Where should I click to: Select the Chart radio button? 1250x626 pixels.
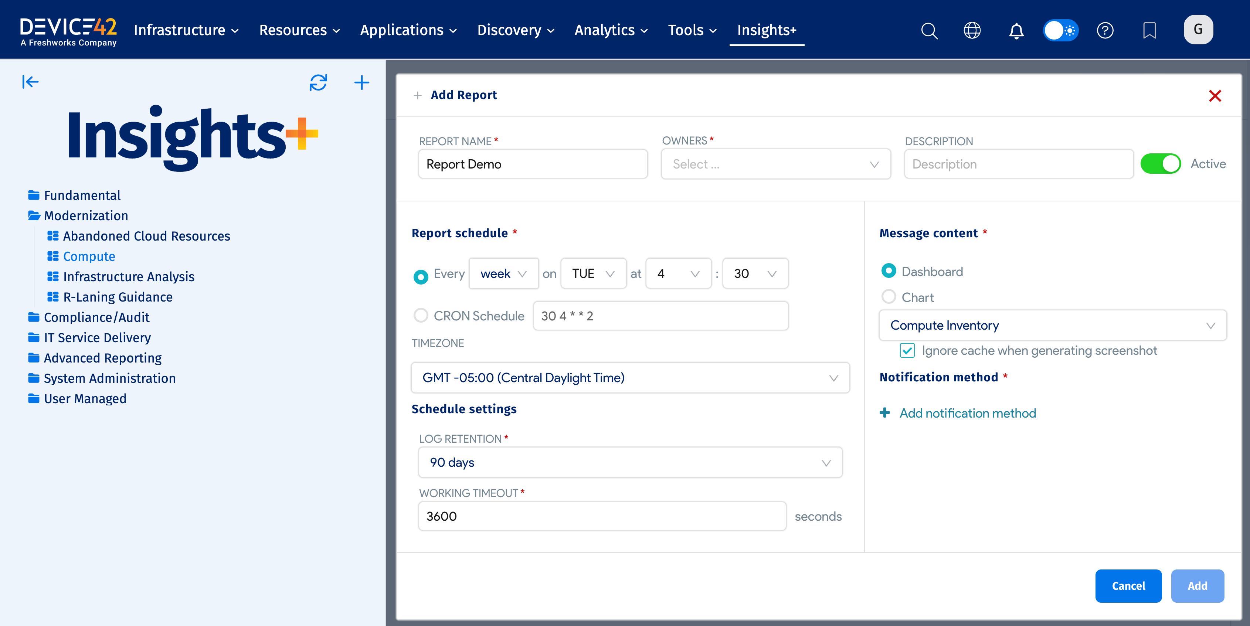(889, 296)
